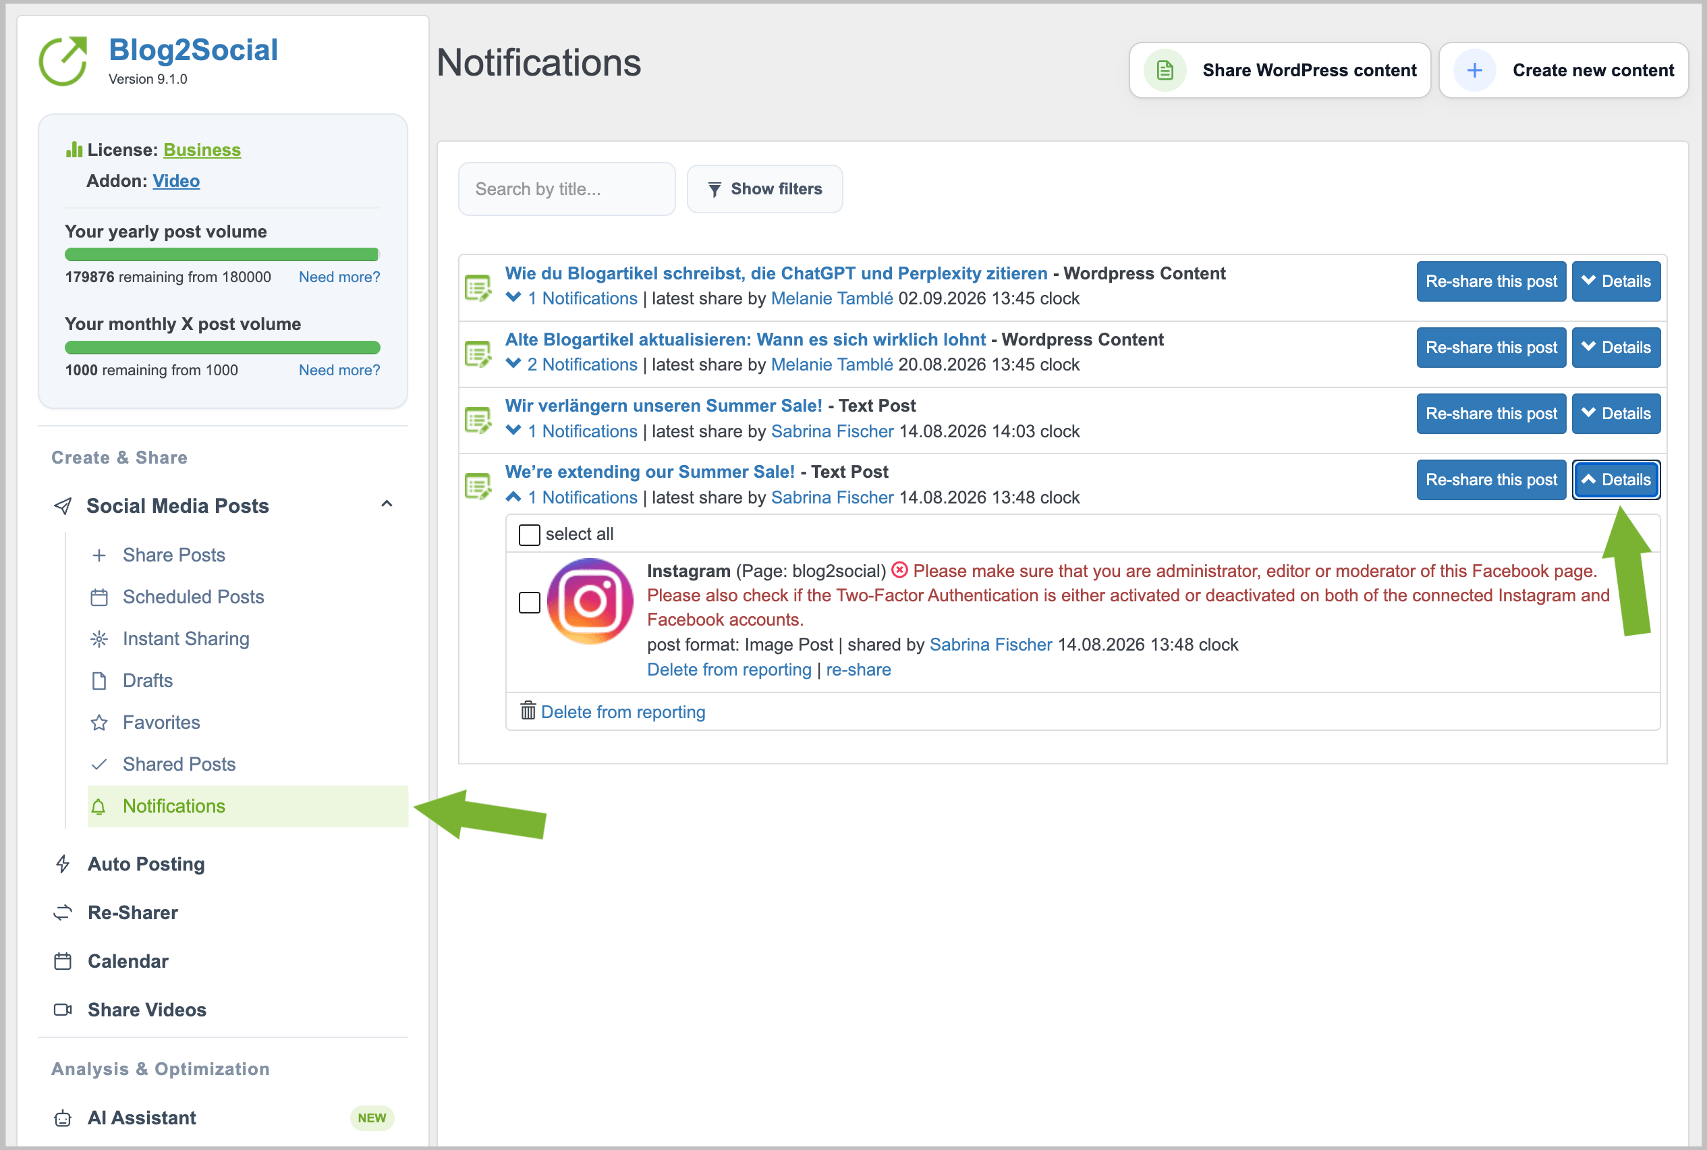
Task: Click Need more? under yearly post volume
Action: tap(339, 277)
